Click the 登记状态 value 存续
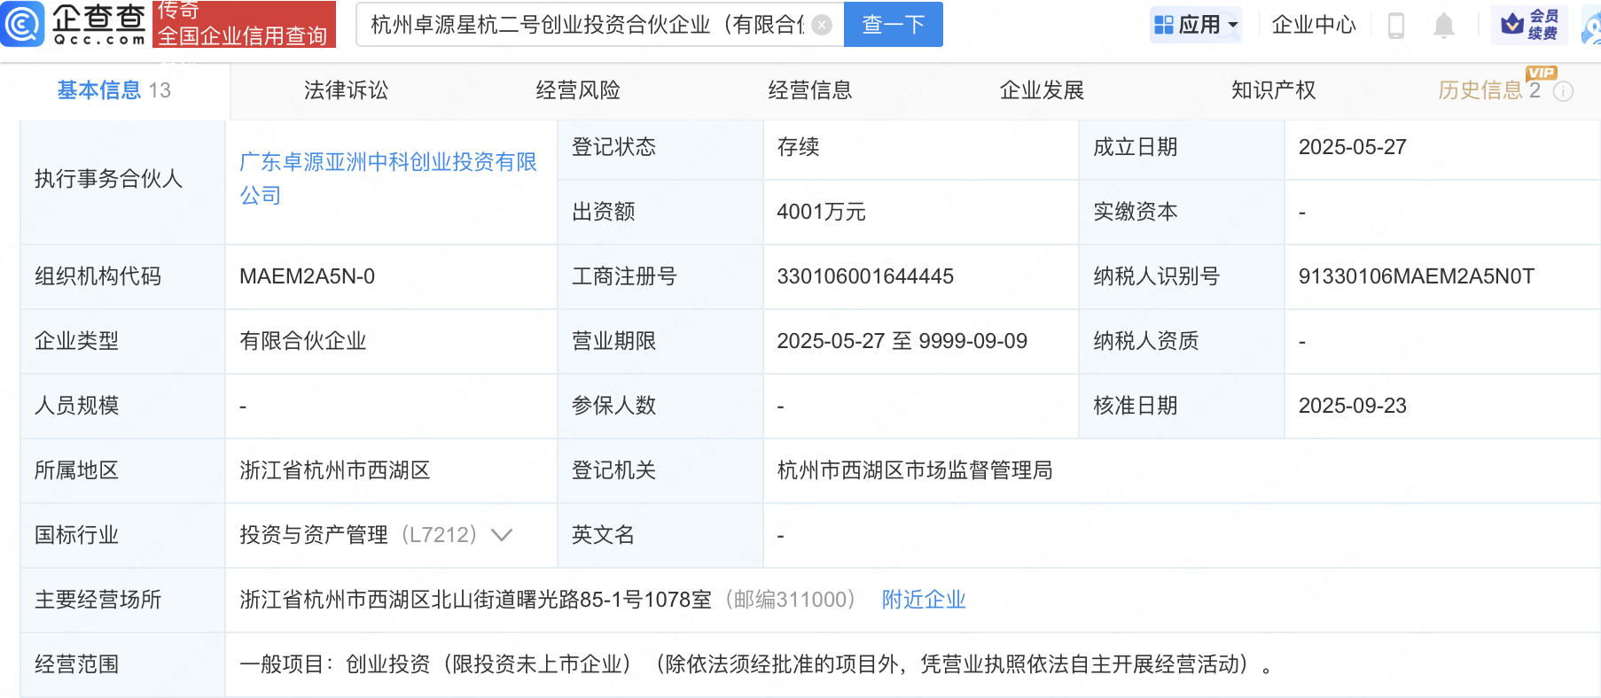 tap(798, 147)
